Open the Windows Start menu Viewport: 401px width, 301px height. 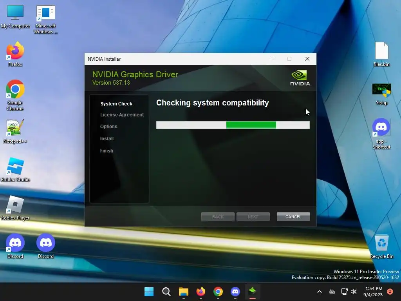(149, 292)
